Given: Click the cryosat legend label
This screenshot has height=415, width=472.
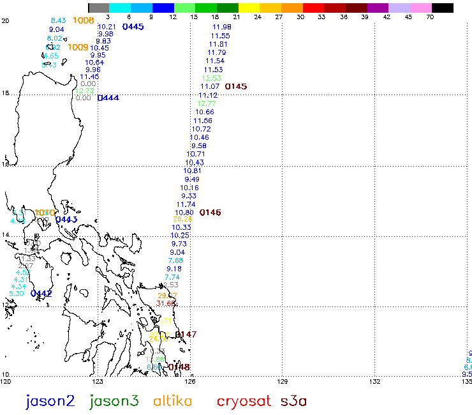Looking at the screenshot, I should pyautogui.click(x=244, y=402).
